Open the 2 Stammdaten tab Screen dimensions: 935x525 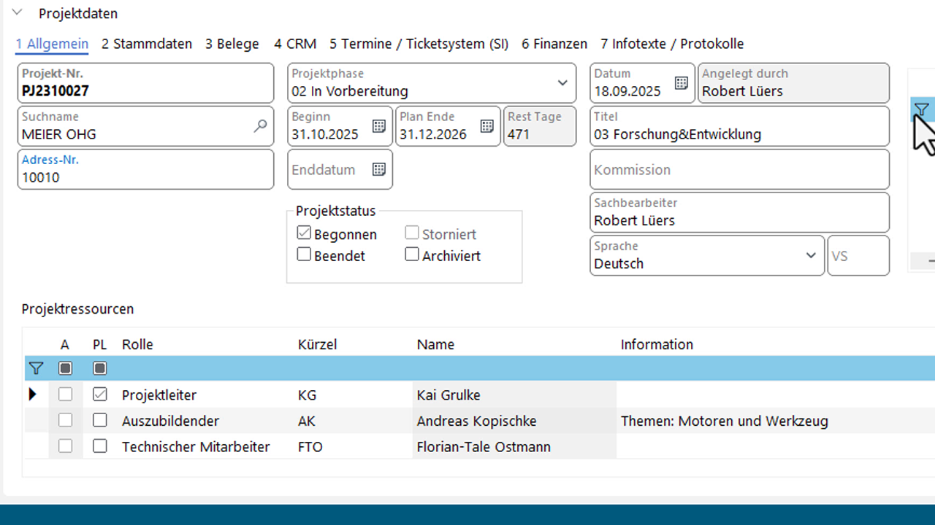pos(146,44)
